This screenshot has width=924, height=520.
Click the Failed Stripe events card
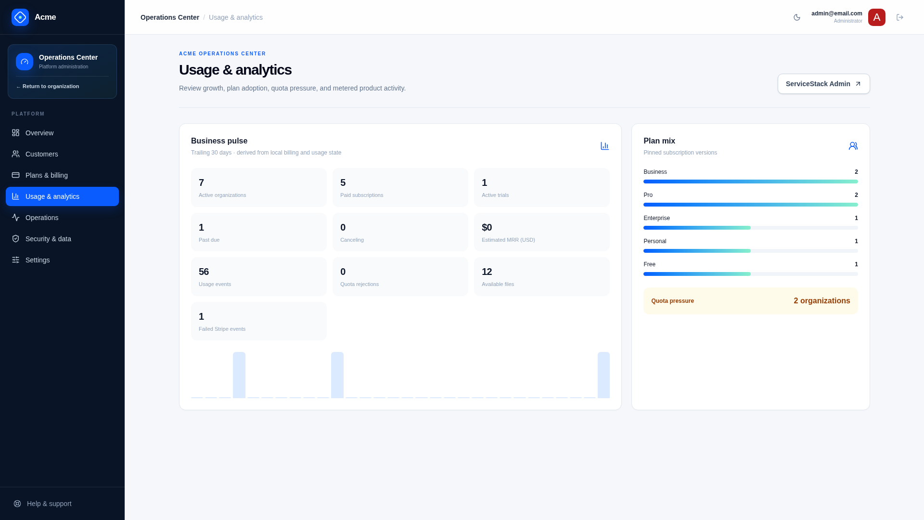click(259, 321)
